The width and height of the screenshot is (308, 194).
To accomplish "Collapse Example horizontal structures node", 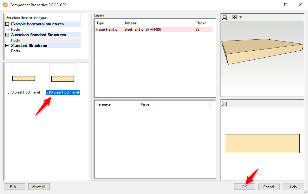I will pyautogui.click(x=7, y=24).
